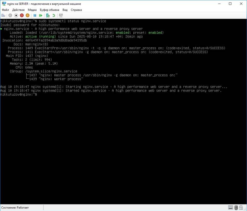Viewport: 247px width, 211px height.
Task: Save the virtual machine state
Action: [x=28, y=15]
